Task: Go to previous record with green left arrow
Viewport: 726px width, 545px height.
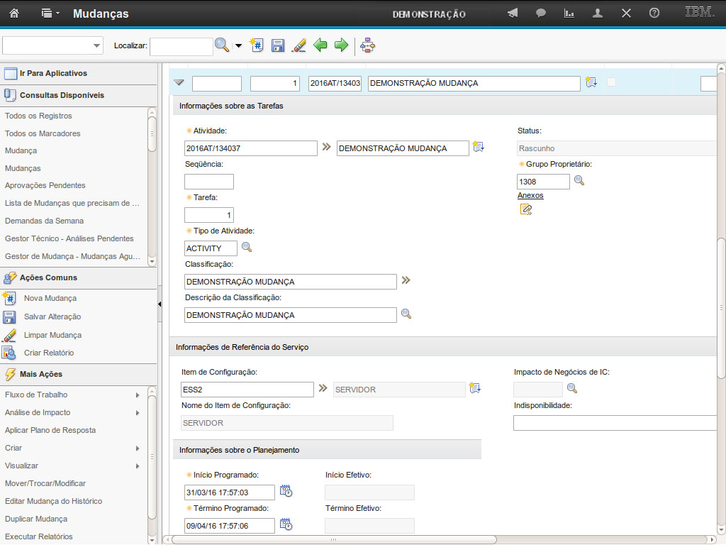Action: pyautogui.click(x=320, y=45)
